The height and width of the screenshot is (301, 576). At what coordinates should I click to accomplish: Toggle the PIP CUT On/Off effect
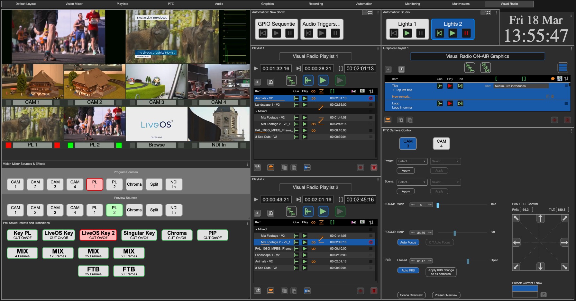pos(212,235)
